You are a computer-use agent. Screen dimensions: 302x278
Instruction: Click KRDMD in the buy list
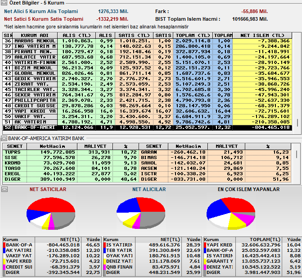click(13, 163)
